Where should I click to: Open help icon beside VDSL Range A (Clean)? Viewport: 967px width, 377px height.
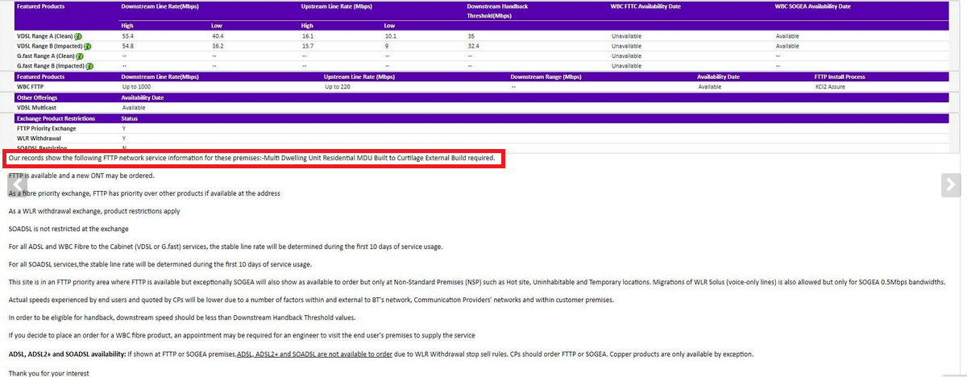pos(78,36)
